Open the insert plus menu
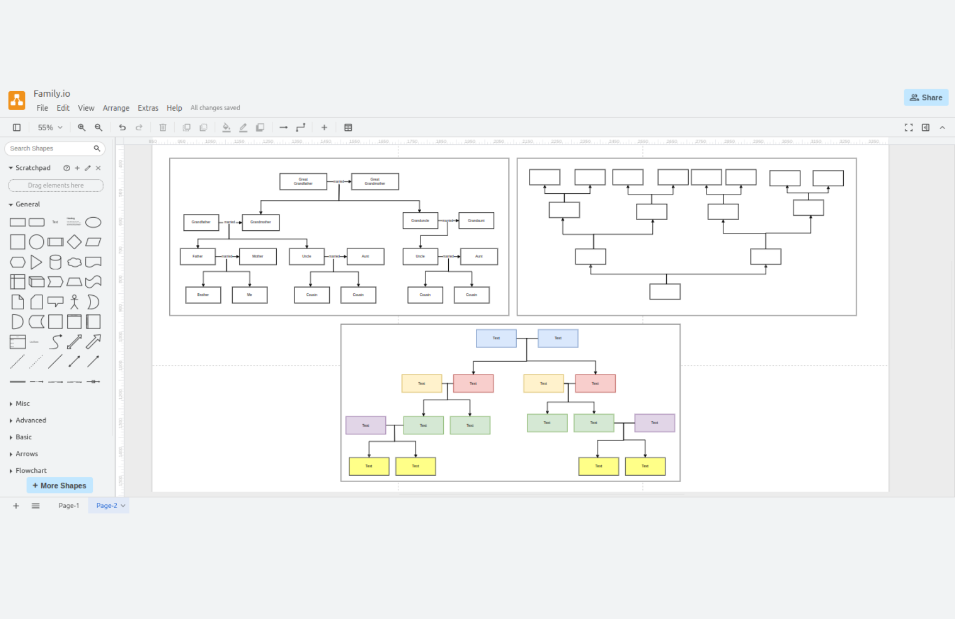Viewport: 955px width, 619px height. tap(324, 128)
